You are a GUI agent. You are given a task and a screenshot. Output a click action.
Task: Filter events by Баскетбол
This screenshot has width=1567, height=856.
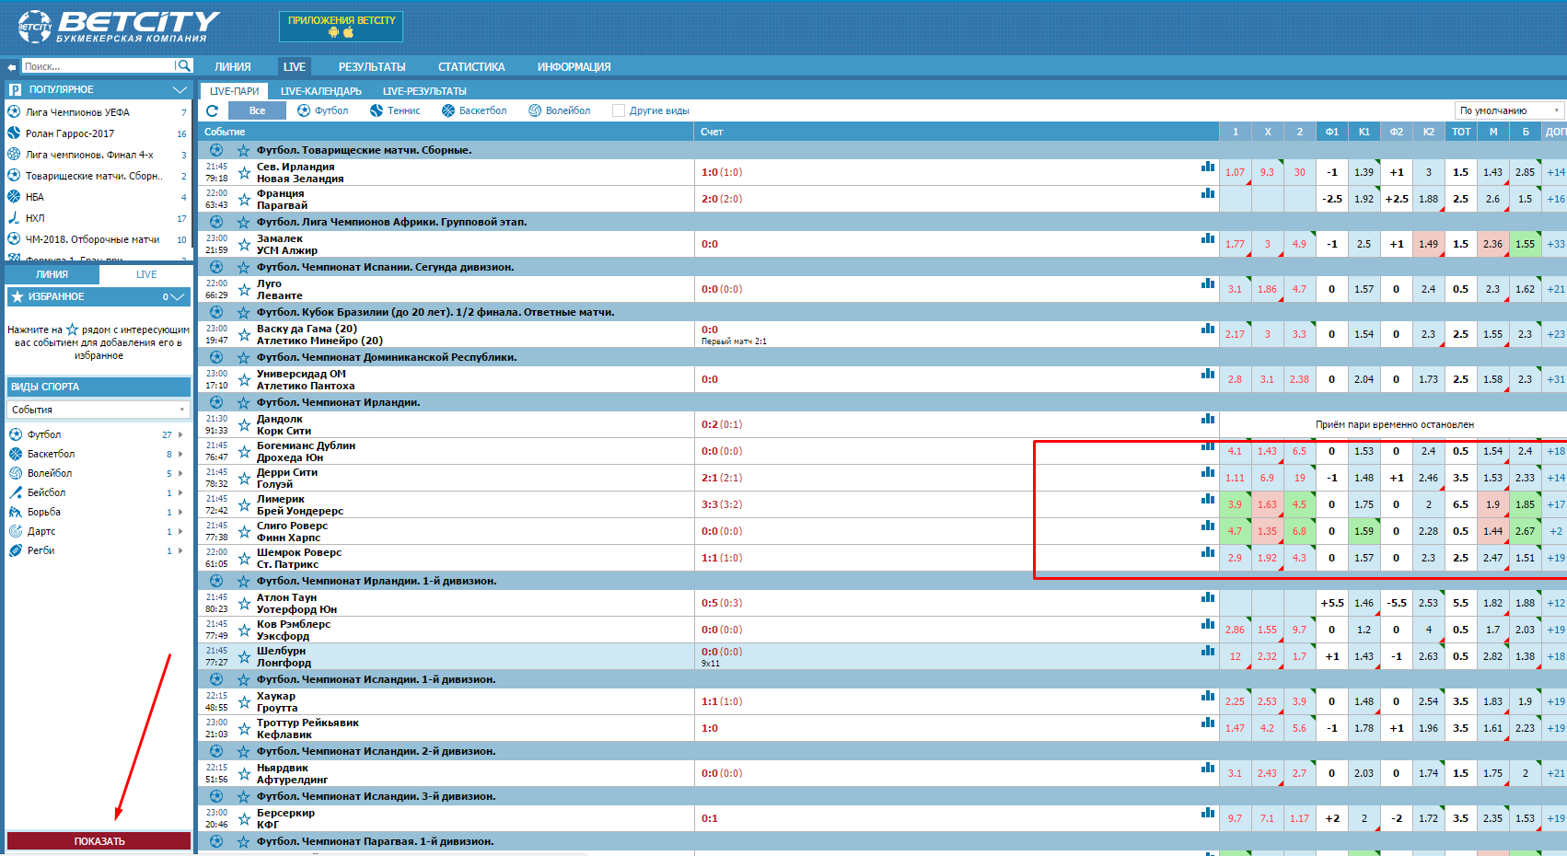474,110
